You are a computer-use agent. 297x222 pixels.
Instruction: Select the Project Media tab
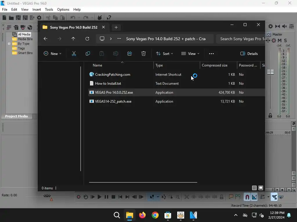[x=17, y=116]
